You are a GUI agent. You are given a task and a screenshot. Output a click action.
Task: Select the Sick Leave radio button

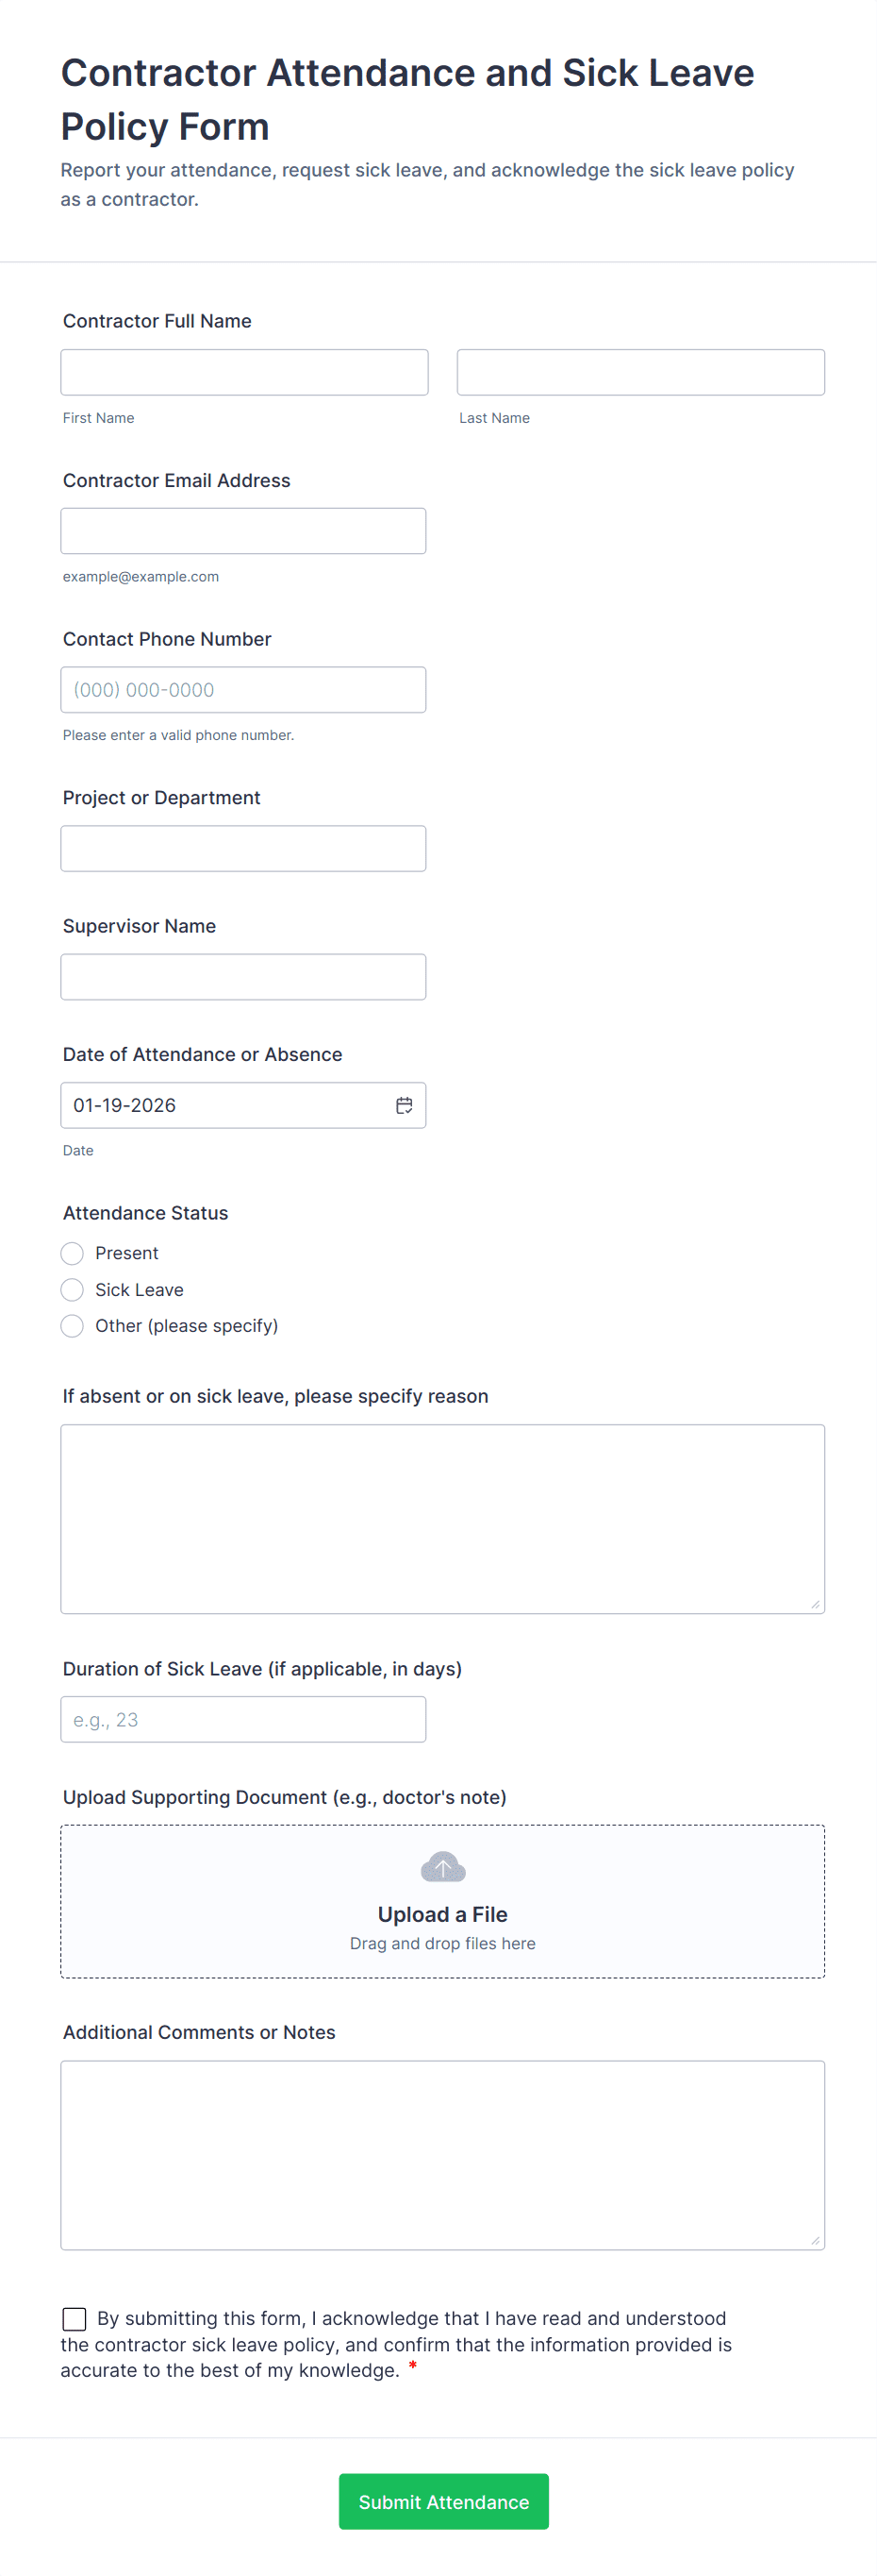coord(72,1289)
